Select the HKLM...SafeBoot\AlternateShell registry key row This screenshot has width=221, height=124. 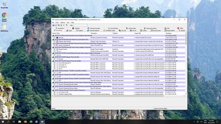pos(118,35)
